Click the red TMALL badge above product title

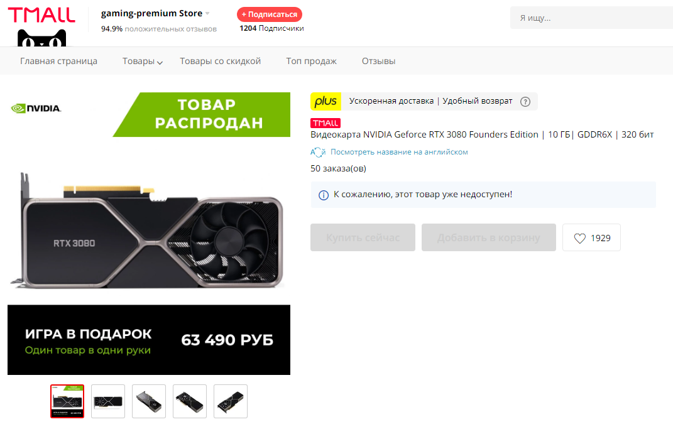[326, 123]
